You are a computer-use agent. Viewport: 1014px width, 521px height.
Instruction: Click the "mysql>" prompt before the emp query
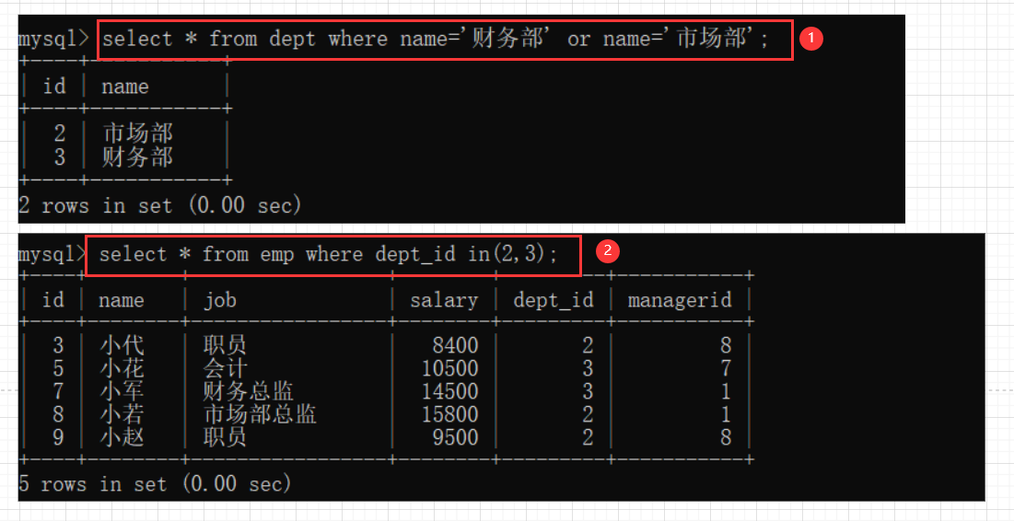(52, 254)
